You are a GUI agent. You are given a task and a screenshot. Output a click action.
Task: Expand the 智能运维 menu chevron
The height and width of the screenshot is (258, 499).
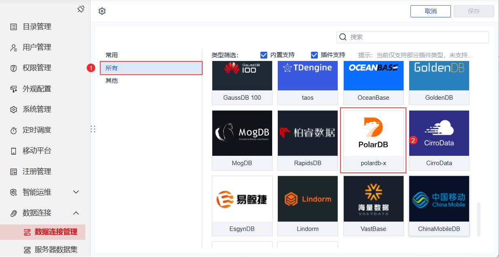(x=76, y=192)
